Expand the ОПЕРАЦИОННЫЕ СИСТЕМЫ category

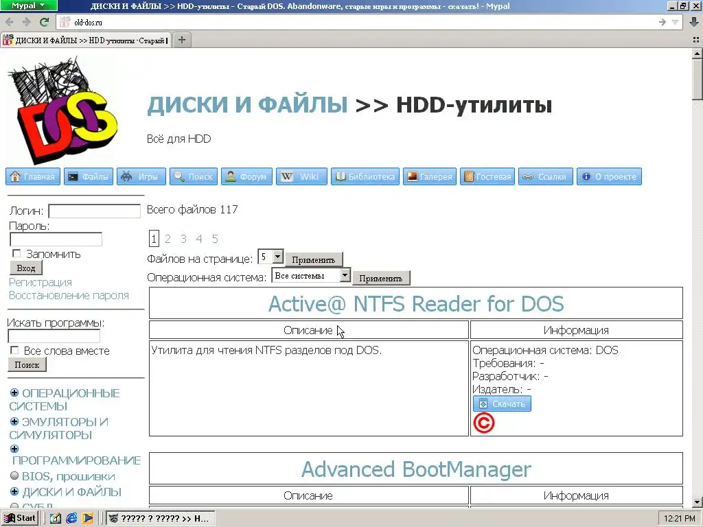pos(14,393)
